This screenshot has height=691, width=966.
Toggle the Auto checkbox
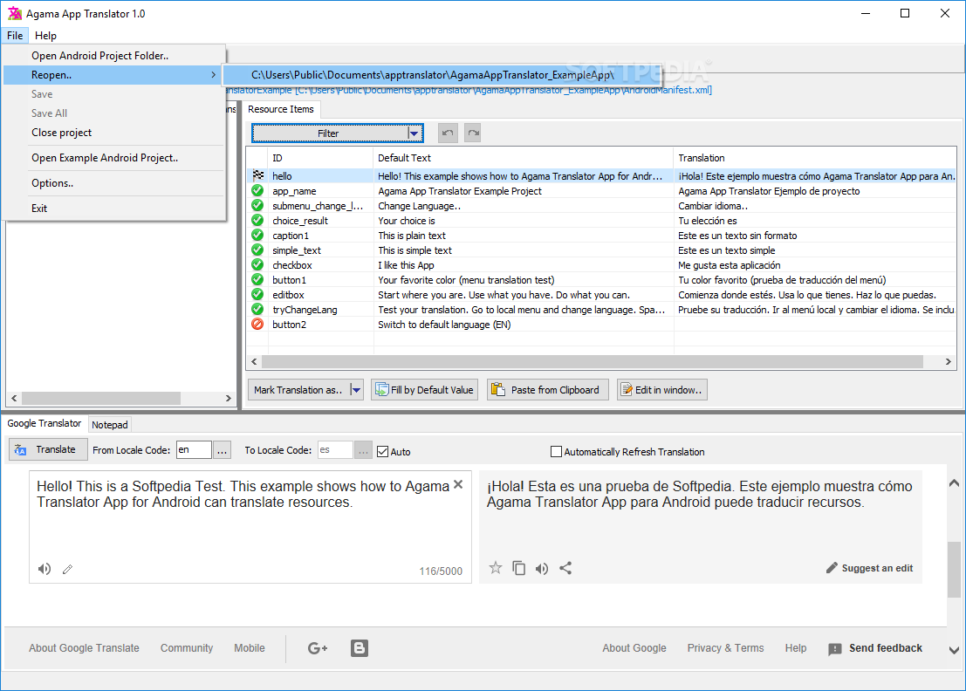(x=382, y=451)
